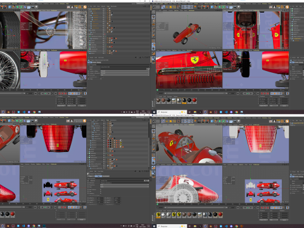Click the Spline Pen icon in top-right window toolbar
304x228 pixels.
(215, 7)
